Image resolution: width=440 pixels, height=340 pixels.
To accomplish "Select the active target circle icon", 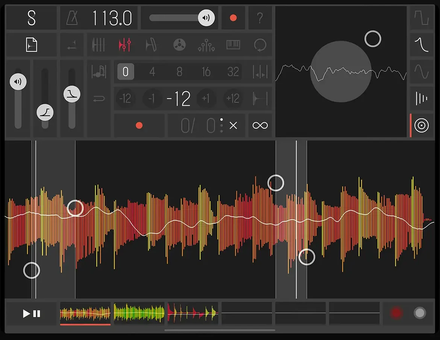I will [x=422, y=125].
